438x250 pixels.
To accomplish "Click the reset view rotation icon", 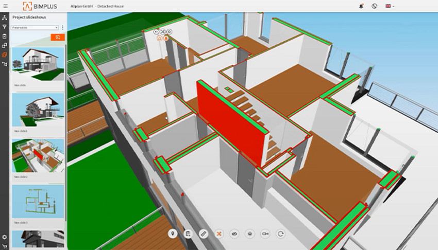I will [x=280, y=234].
